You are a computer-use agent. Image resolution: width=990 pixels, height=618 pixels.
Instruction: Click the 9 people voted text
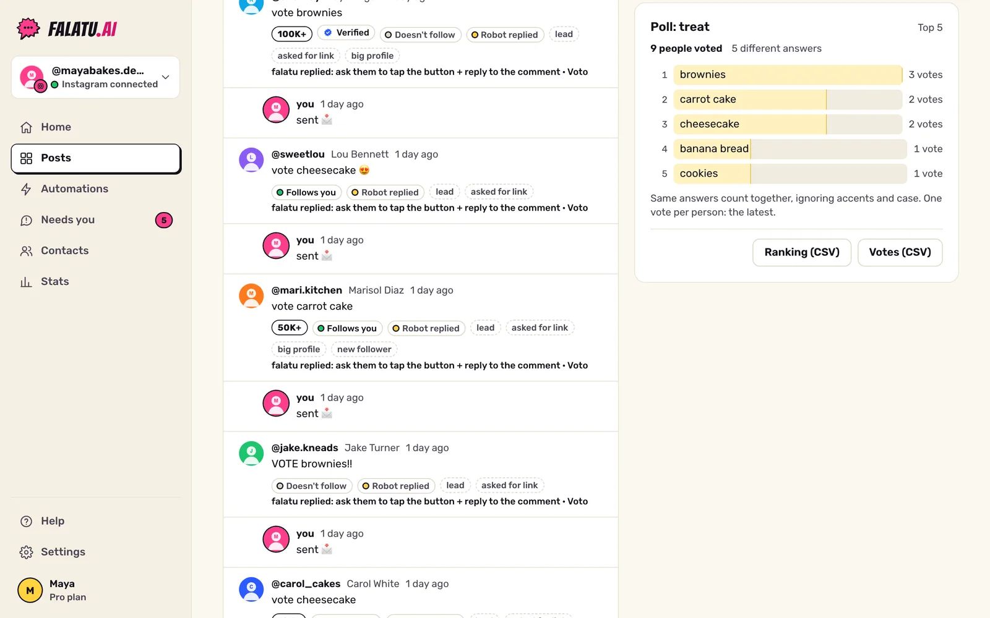(x=686, y=48)
